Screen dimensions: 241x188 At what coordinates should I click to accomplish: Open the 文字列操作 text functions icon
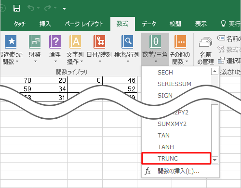click(75, 42)
